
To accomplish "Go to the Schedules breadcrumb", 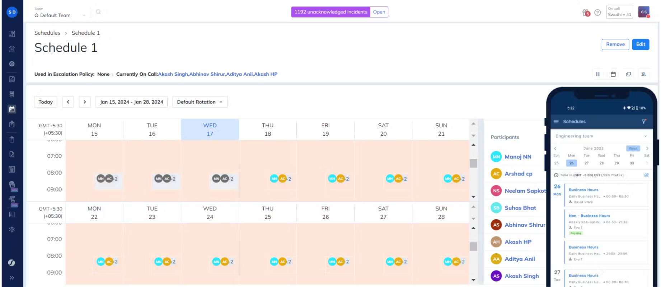I will 47,33.
